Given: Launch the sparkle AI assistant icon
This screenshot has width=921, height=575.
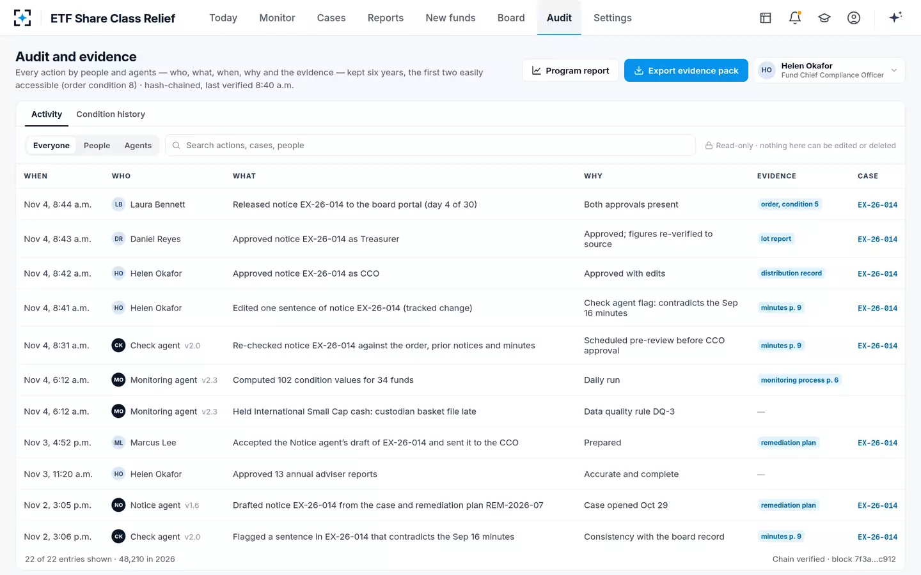Looking at the screenshot, I should point(895,17).
